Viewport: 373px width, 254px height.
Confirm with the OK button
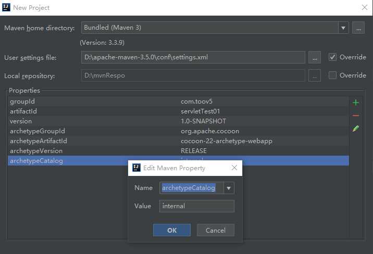coord(172,230)
